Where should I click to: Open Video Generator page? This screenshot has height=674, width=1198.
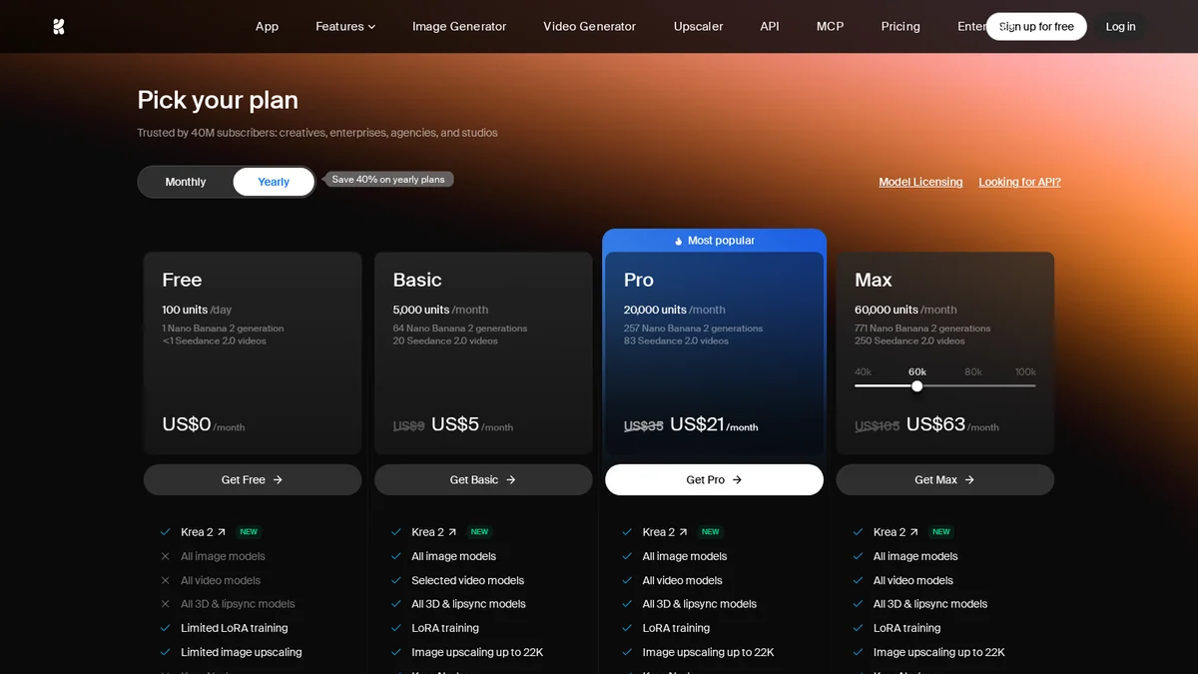(x=589, y=27)
